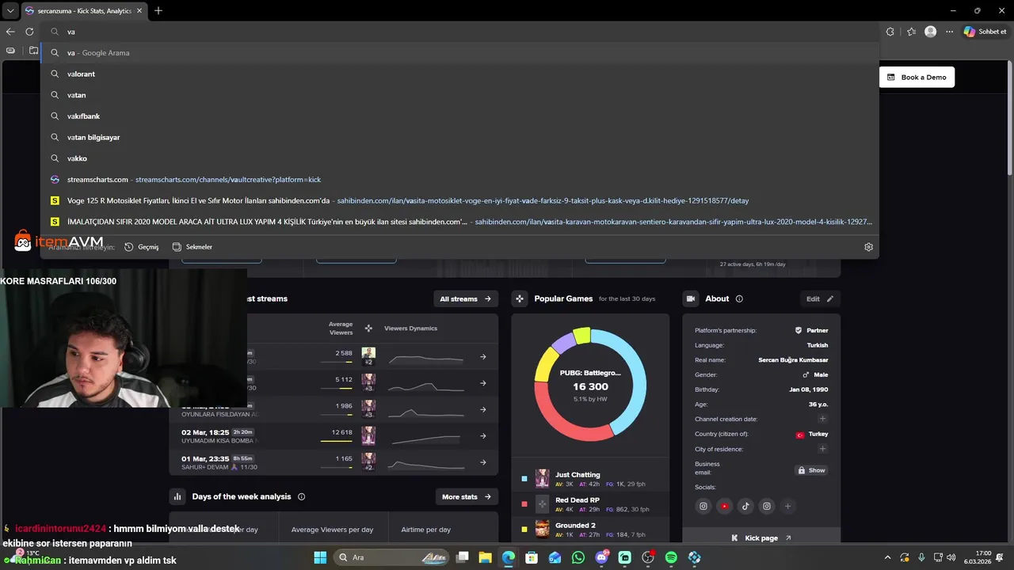Open Copilot 'Sohbet et' chat
The width and height of the screenshot is (1014, 570).
(985, 32)
